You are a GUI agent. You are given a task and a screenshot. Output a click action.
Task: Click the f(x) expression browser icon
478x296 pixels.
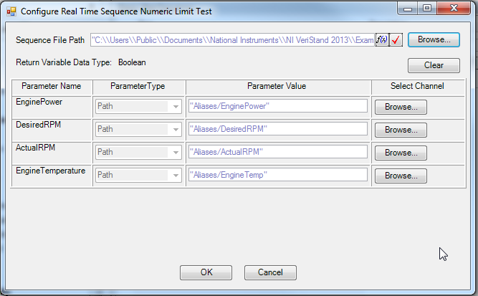[x=382, y=40]
